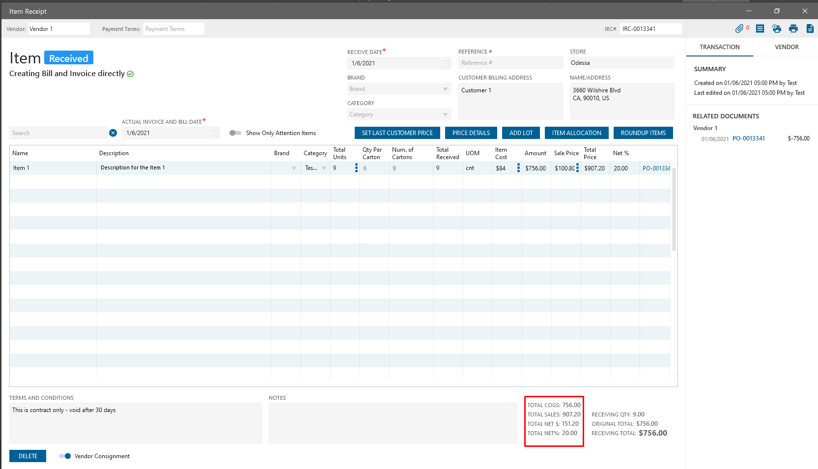Click the receipt list icon
This screenshot has height=469, width=818.
(760, 29)
